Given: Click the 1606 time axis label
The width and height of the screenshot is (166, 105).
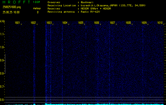Looking at the screenshot, I should click(x=97, y=23).
